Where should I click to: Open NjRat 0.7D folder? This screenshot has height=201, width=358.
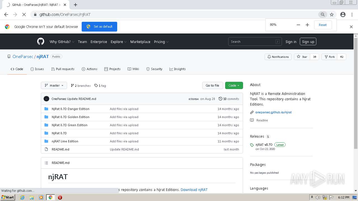pos(59,133)
